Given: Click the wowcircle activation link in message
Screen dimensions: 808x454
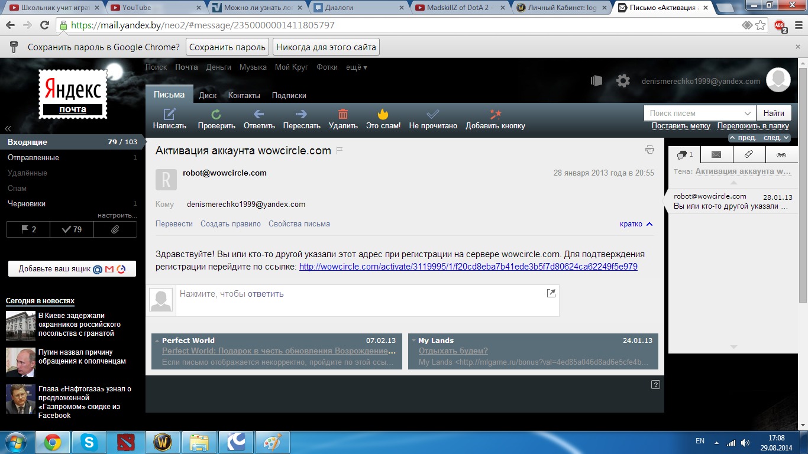Looking at the screenshot, I should [x=468, y=267].
